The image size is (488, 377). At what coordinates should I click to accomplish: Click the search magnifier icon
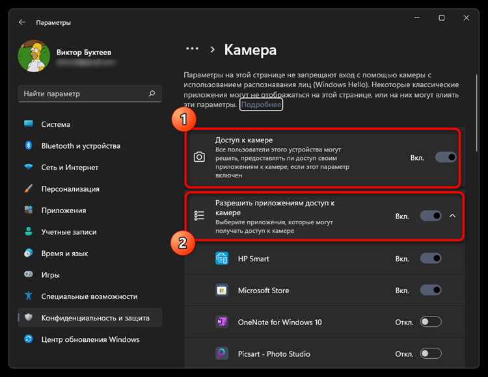pos(152,93)
